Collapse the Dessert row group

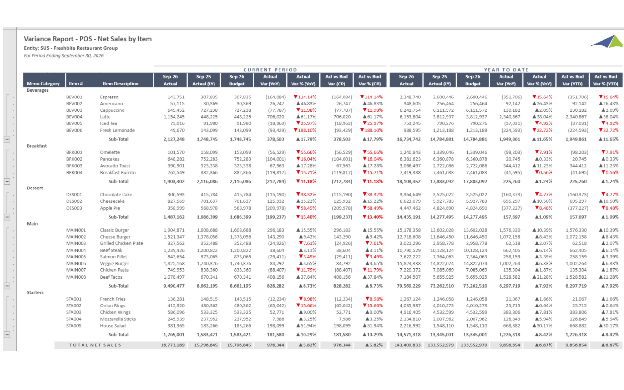coord(7,217)
